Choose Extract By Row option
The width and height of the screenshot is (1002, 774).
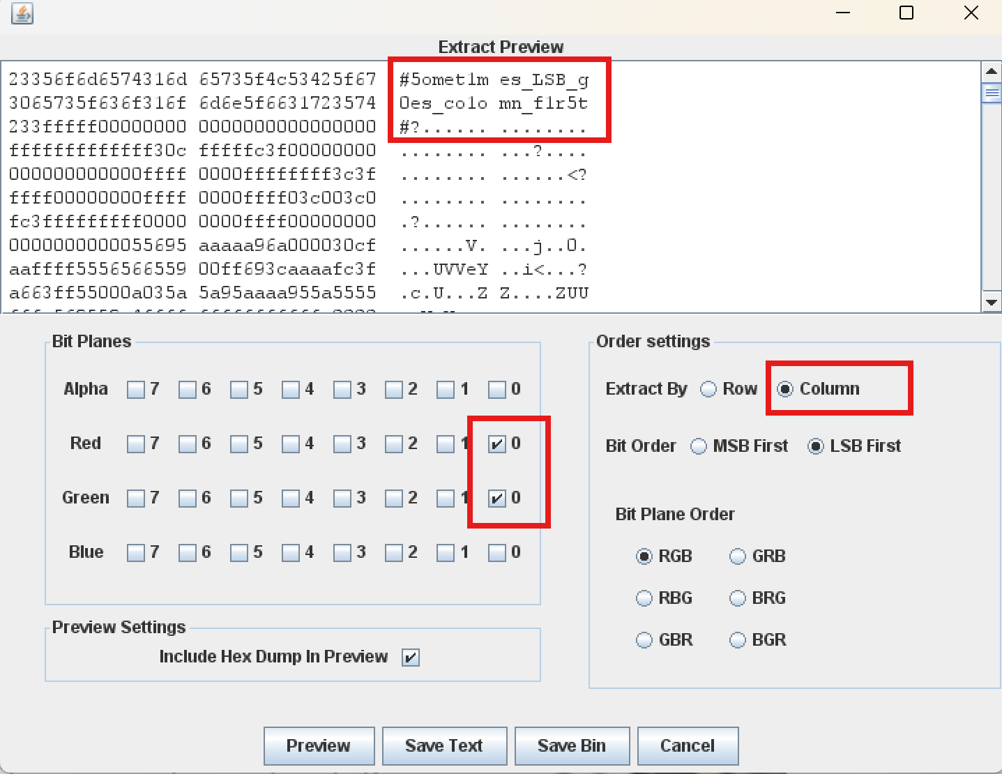point(708,389)
